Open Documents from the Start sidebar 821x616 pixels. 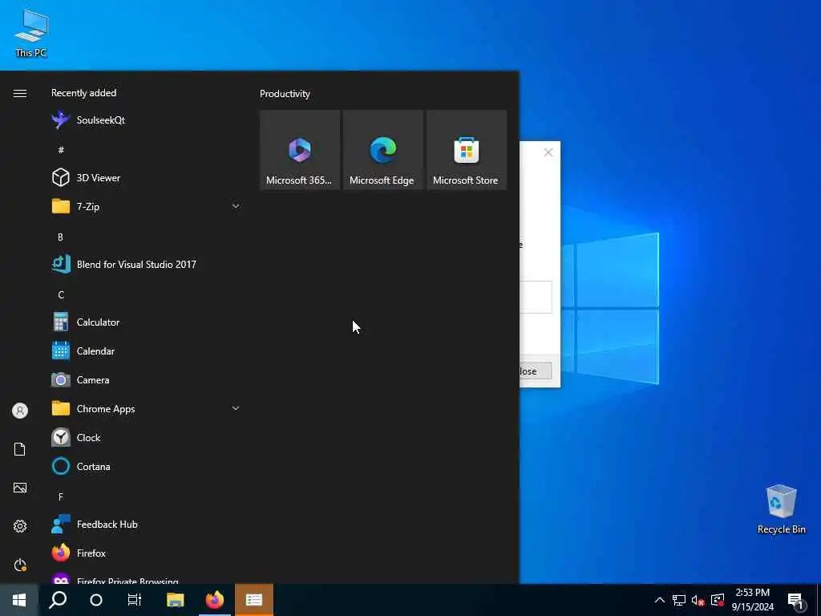click(x=20, y=449)
